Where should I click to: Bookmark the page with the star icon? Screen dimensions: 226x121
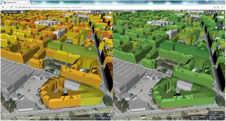(218, 7)
